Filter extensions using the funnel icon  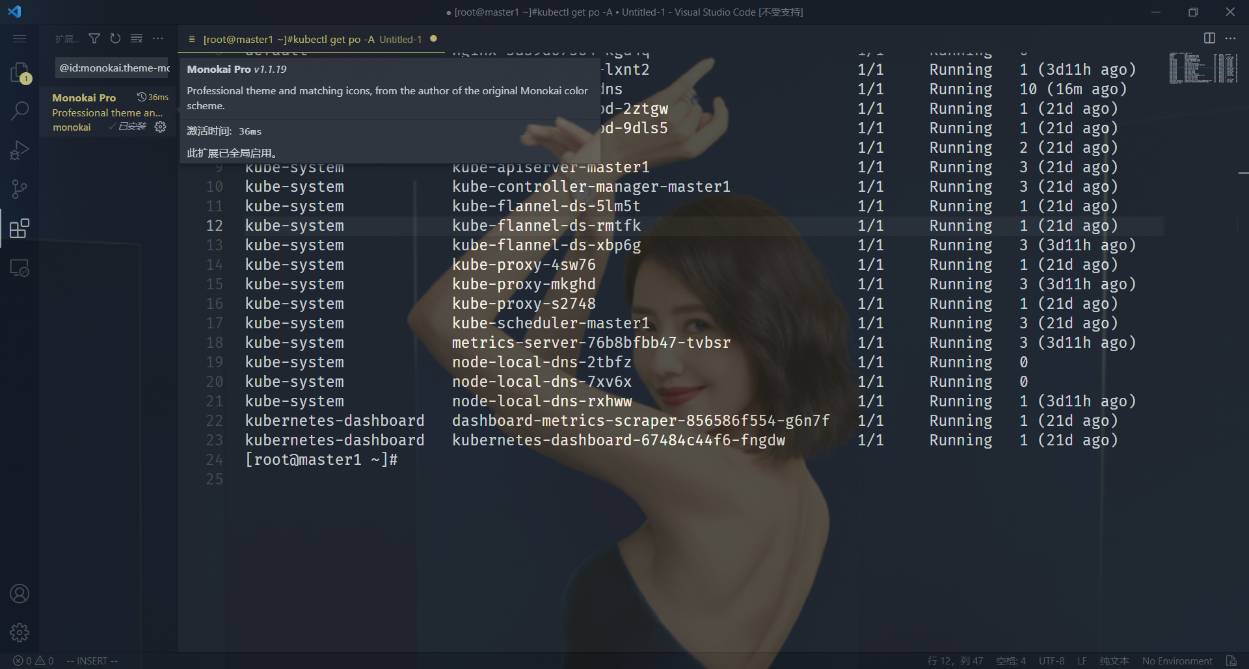(x=94, y=39)
